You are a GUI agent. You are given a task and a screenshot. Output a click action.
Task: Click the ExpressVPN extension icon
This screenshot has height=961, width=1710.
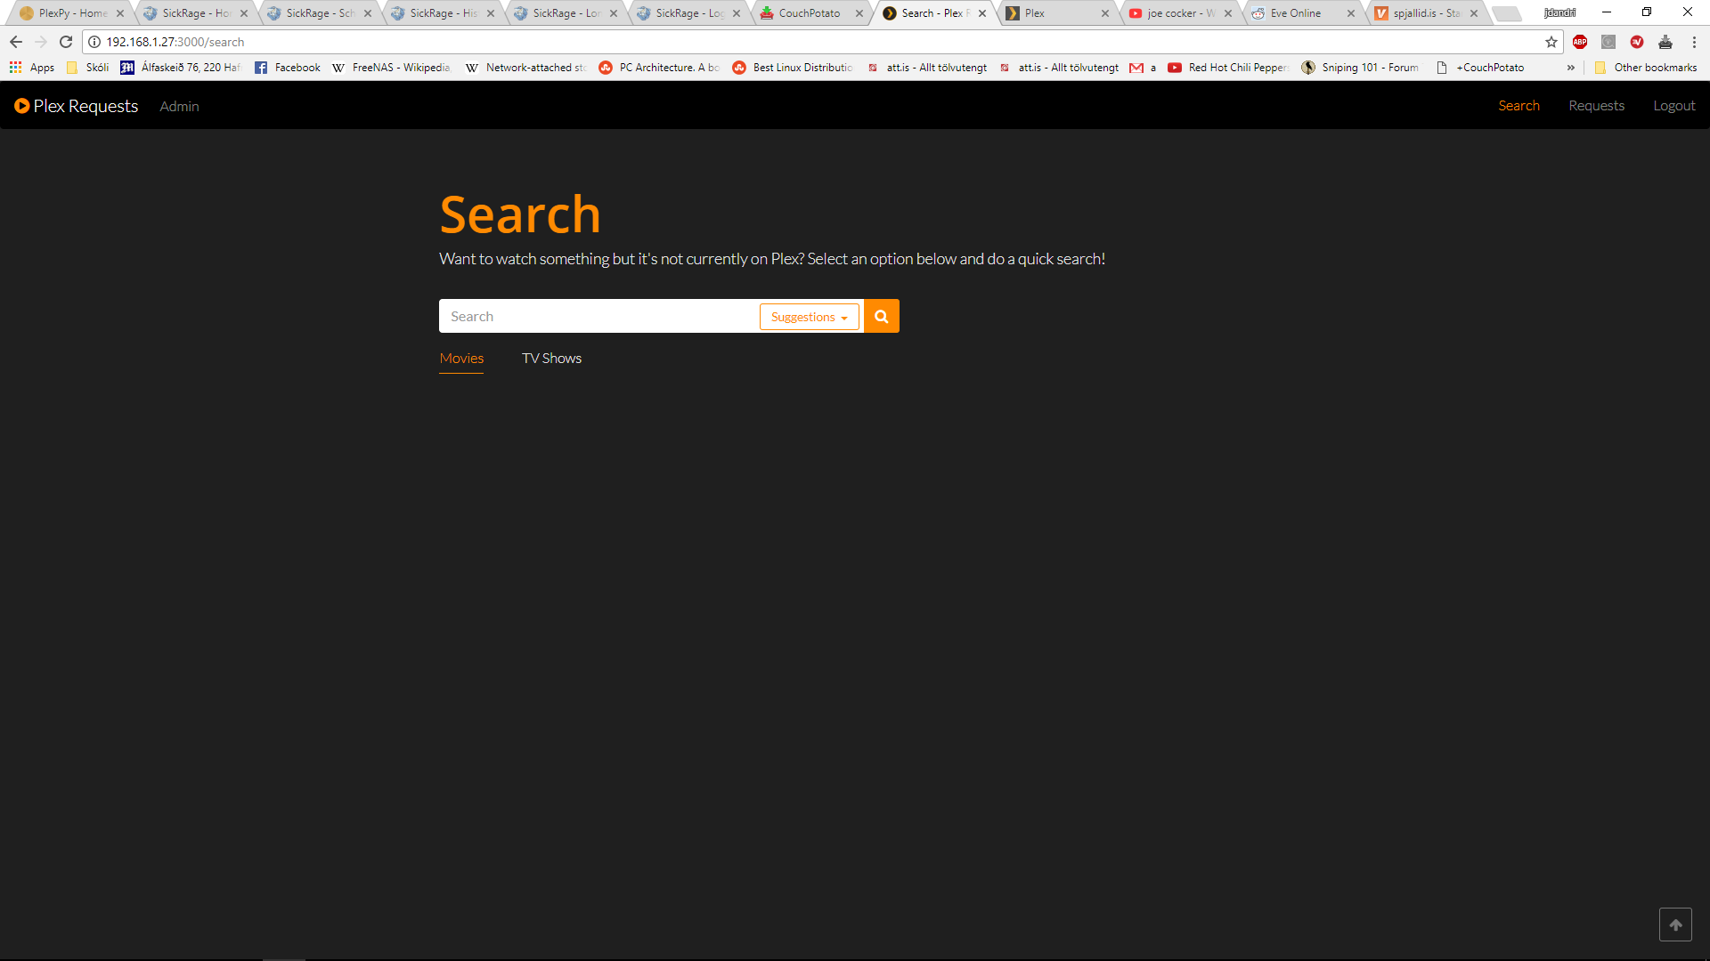[1637, 42]
